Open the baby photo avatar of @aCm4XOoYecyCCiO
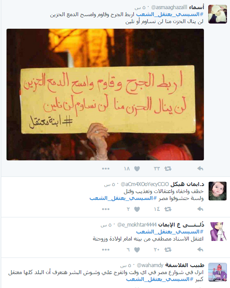 click(x=217, y=191)
